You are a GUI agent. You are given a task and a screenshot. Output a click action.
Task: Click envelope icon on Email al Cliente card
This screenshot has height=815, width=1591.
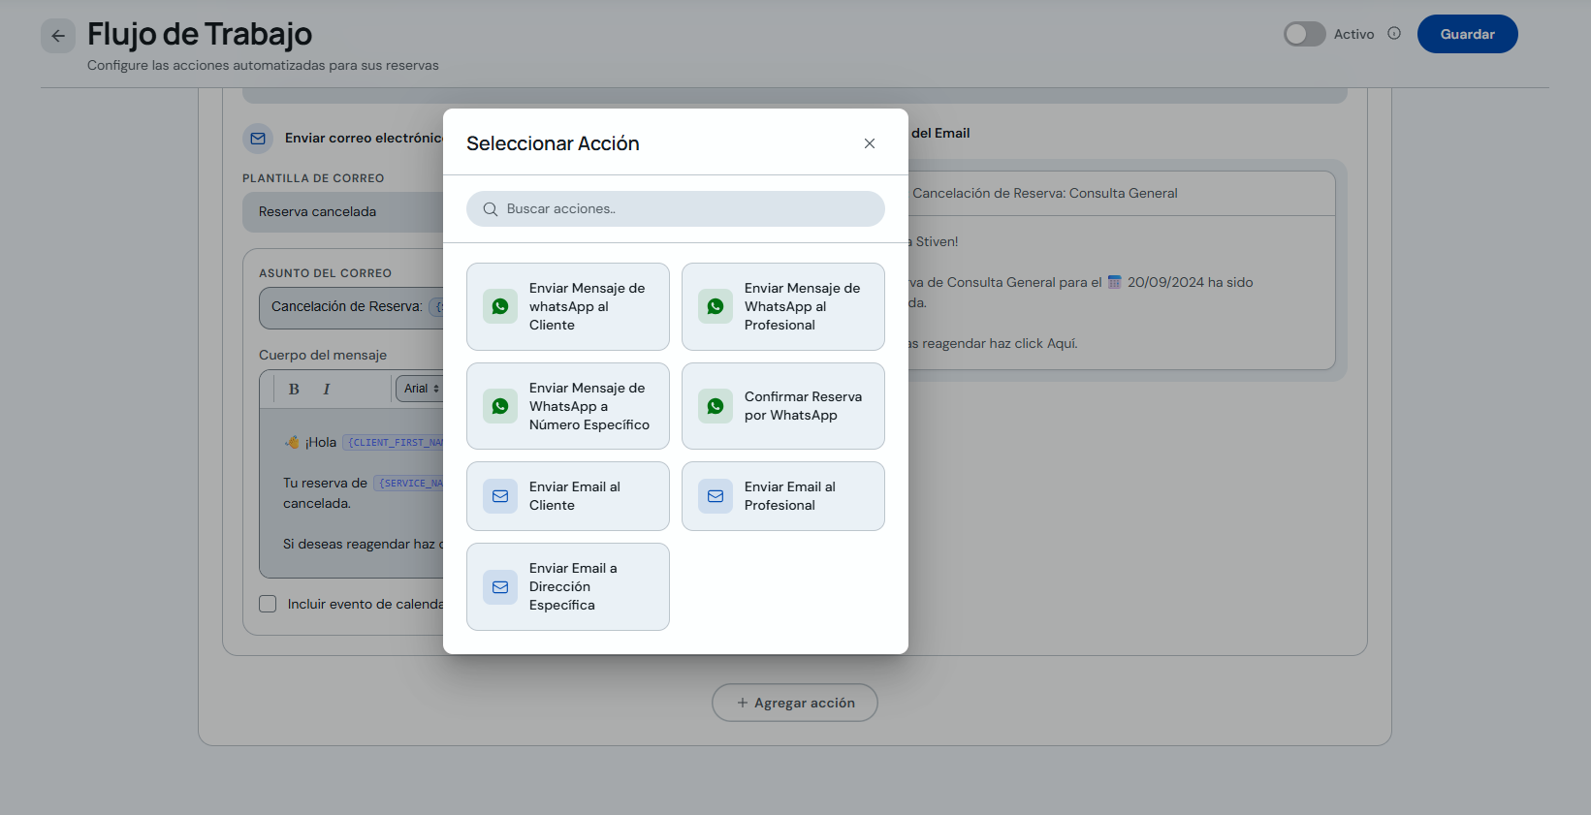[500, 496]
